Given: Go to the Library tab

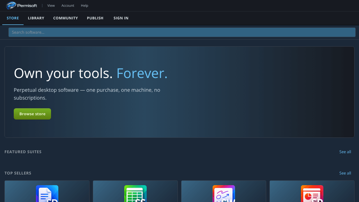Looking at the screenshot, I should 36,18.
